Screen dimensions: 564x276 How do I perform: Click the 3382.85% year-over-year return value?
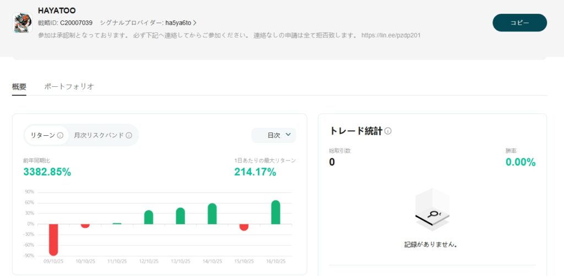(47, 172)
